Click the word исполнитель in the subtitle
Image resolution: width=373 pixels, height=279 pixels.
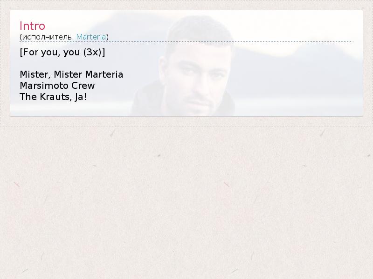pyautogui.click(x=48, y=37)
